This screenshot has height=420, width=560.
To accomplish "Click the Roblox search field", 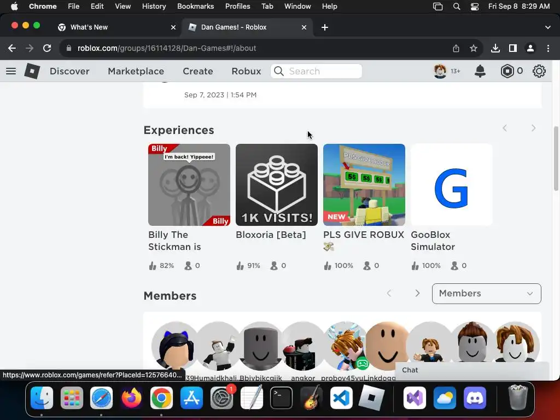I will coord(316,71).
